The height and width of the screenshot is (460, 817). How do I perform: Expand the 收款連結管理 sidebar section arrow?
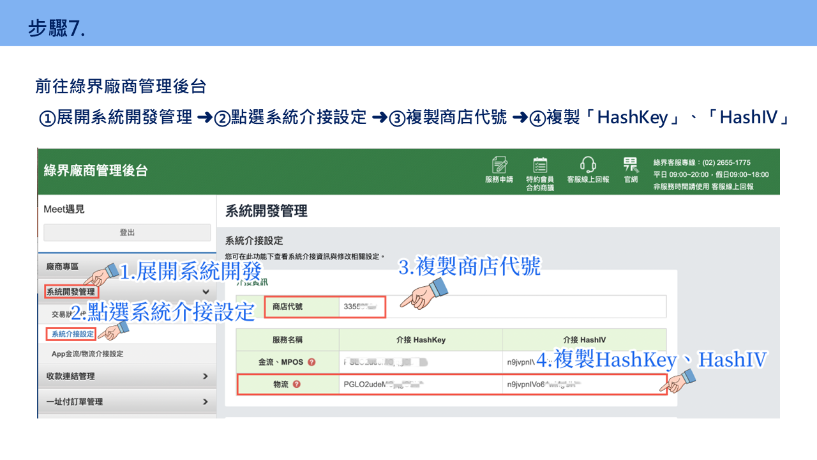tap(205, 376)
